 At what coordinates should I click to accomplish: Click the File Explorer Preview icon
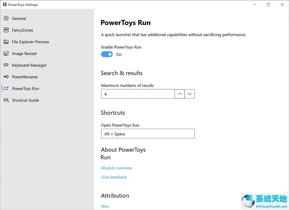pos(6,42)
